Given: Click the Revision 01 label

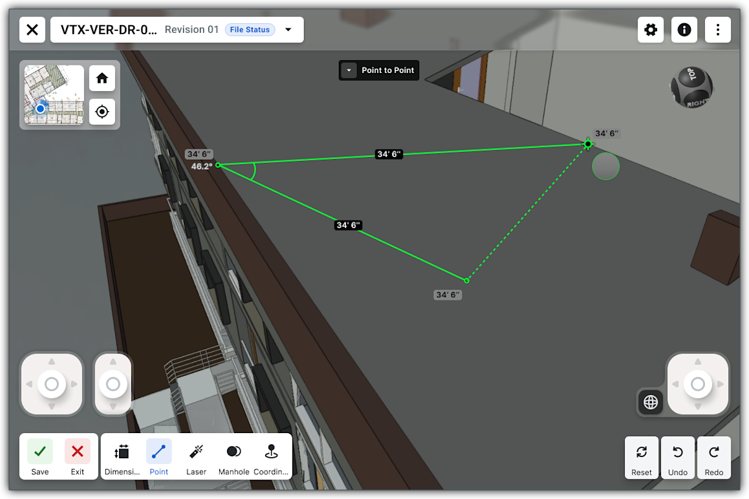Looking at the screenshot, I should click(191, 30).
